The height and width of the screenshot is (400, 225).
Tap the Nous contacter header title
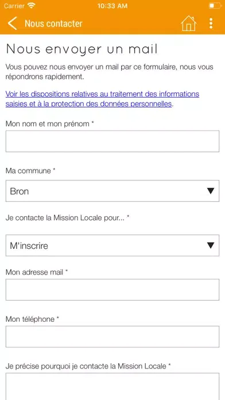pyautogui.click(x=53, y=24)
